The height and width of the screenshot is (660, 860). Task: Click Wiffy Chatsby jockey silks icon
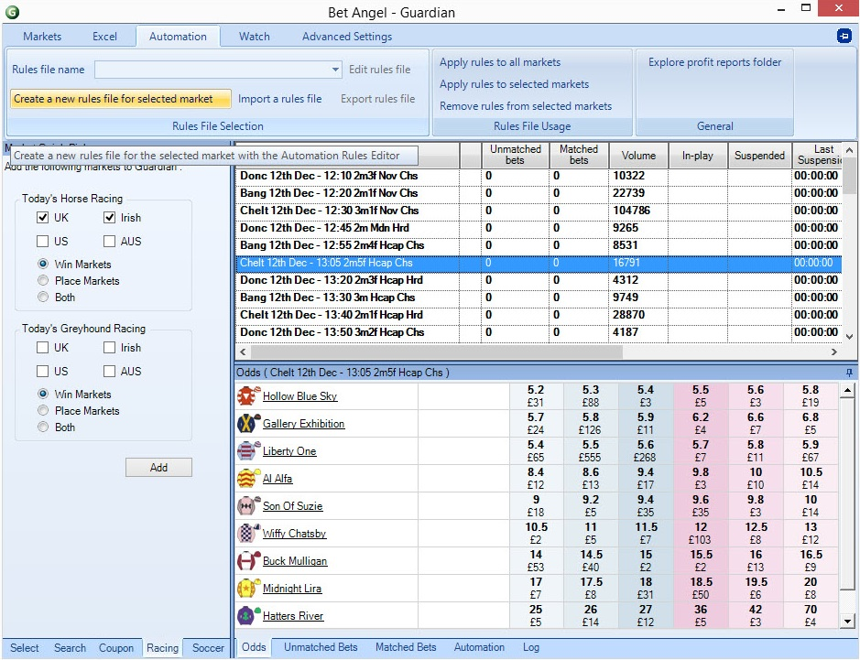[248, 533]
